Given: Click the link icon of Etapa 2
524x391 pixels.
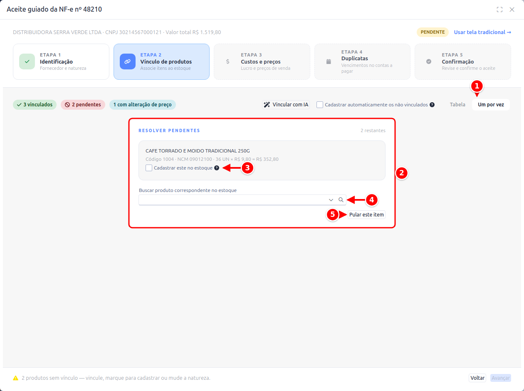Looking at the screenshot, I should tap(128, 61).
